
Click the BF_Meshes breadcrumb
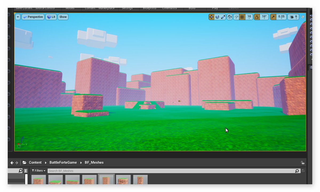pos(94,163)
